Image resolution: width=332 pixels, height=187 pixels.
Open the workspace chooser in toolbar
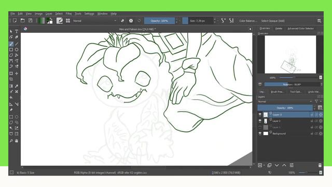coord(320,21)
